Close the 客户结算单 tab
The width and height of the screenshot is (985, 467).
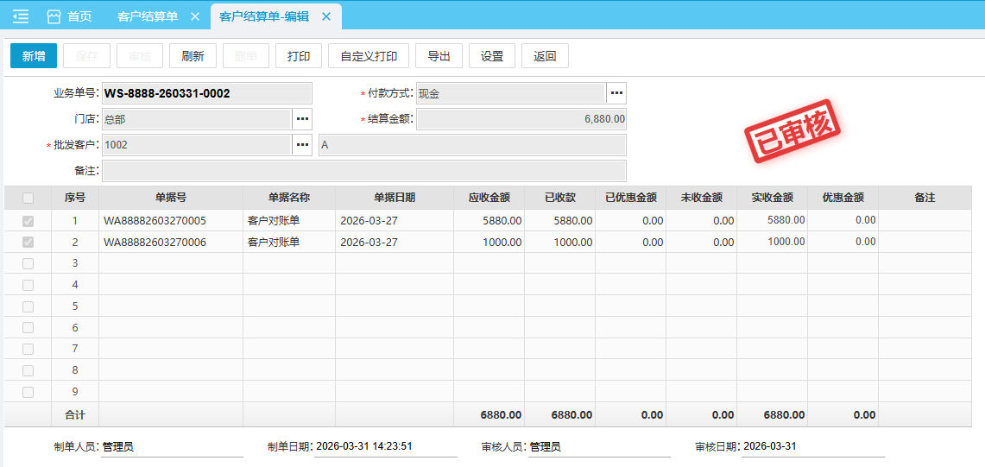[x=194, y=16]
